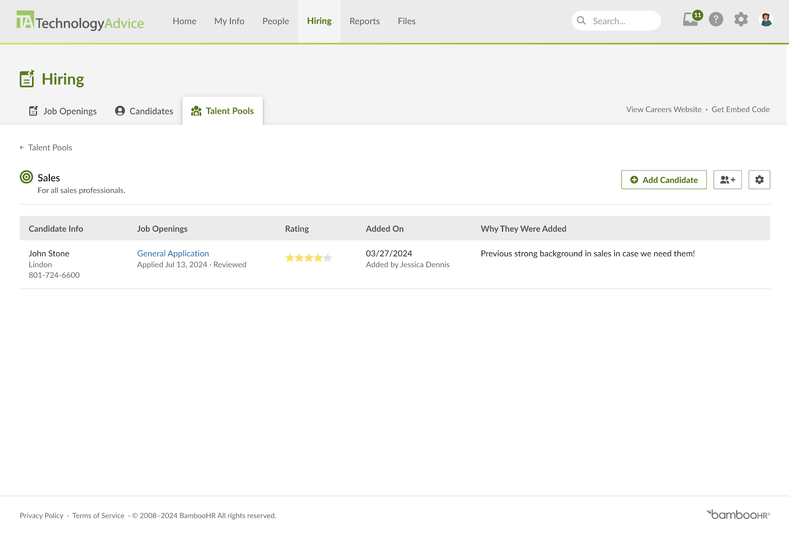Image resolution: width=789 pixels, height=544 pixels.
Task: Click inside the search field
Action: pos(616,21)
